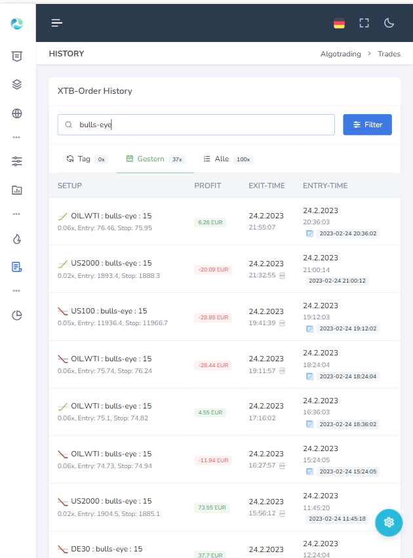Open US2000 trade with Entry 1893.4
This screenshot has width=413, height=558.
[111, 264]
